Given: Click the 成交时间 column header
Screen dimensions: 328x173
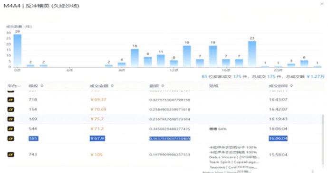Looking at the screenshot, I should (278, 86).
